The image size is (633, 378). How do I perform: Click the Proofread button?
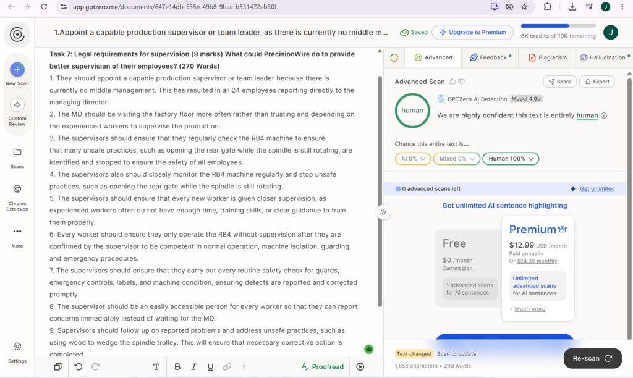coord(323,367)
